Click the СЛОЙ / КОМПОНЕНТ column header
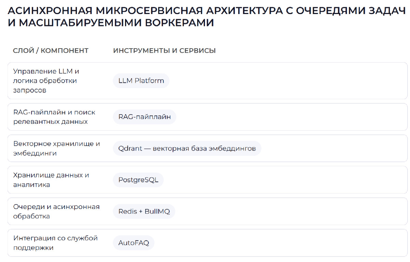 tap(51, 51)
